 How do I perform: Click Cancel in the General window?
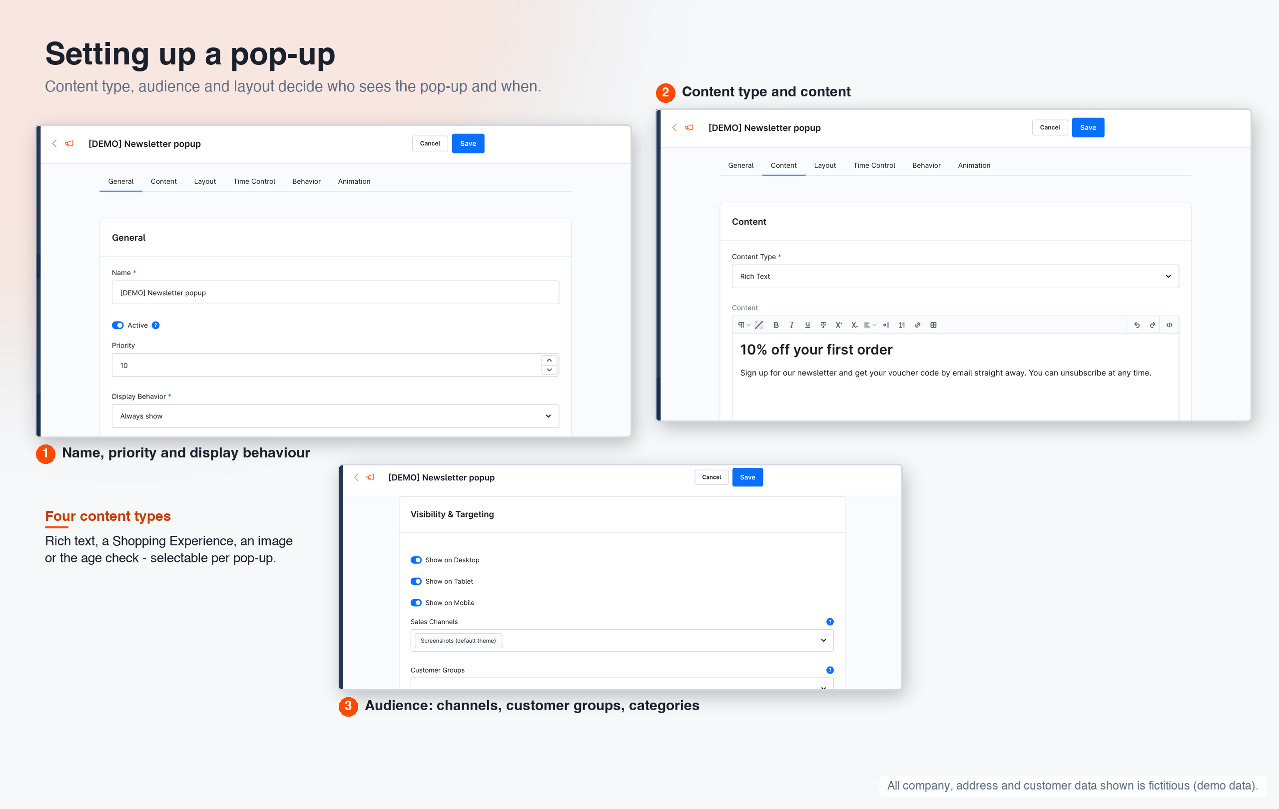click(430, 143)
